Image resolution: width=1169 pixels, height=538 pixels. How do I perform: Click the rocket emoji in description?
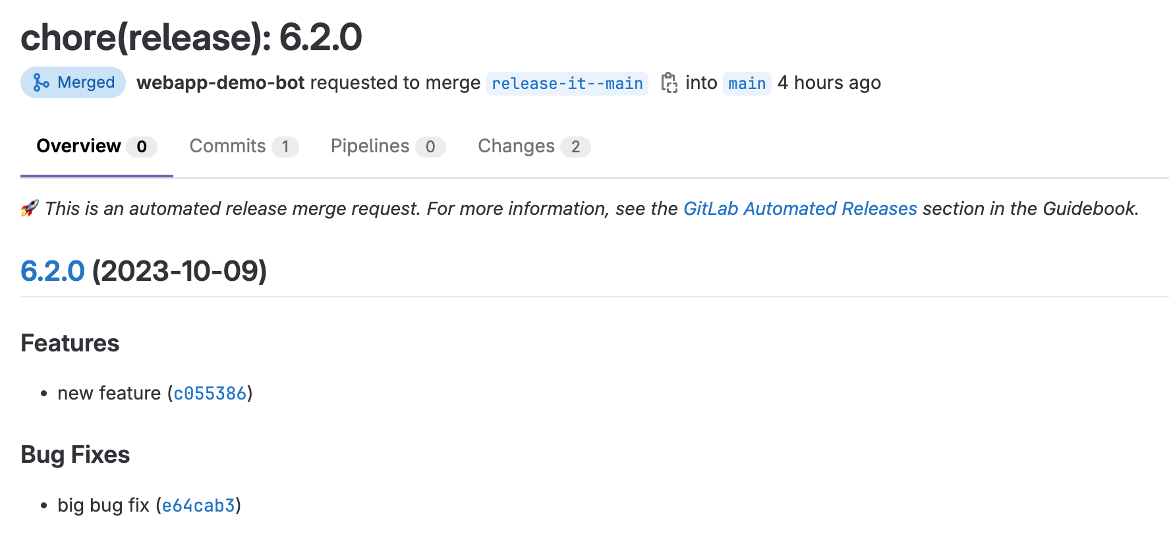coord(30,209)
